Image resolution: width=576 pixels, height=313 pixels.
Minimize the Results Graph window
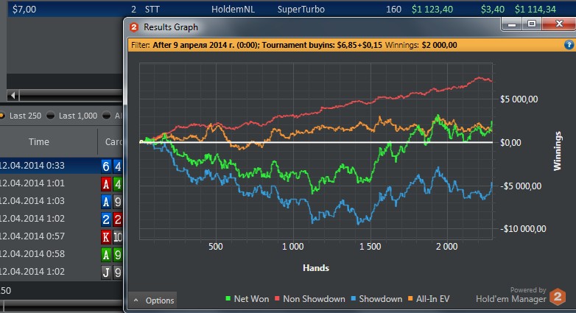[512, 24]
